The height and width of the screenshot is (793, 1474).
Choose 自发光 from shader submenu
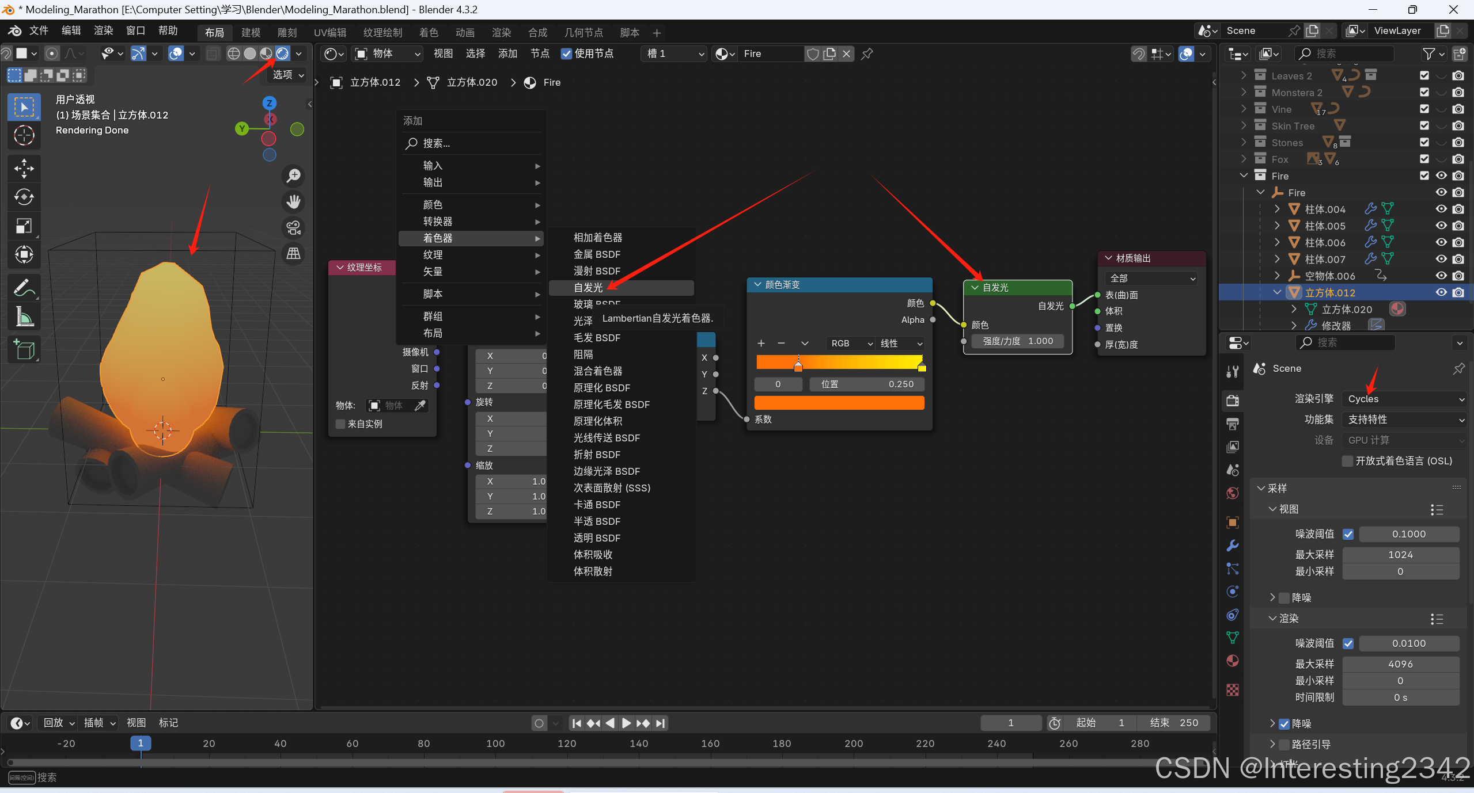pyautogui.click(x=589, y=288)
